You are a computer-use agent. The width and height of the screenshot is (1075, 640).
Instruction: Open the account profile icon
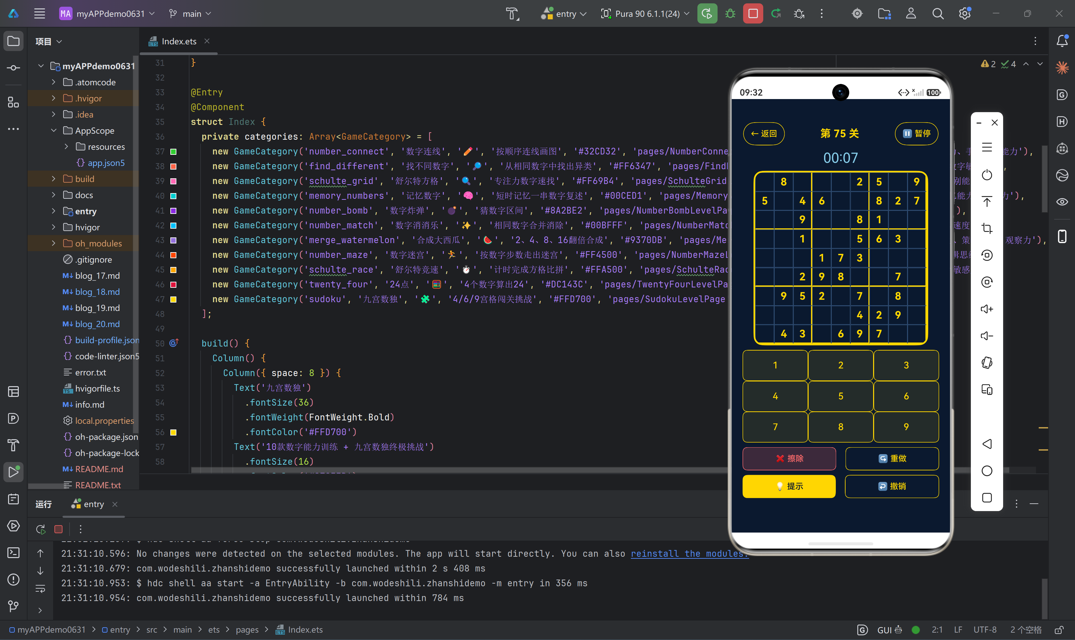click(911, 14)
